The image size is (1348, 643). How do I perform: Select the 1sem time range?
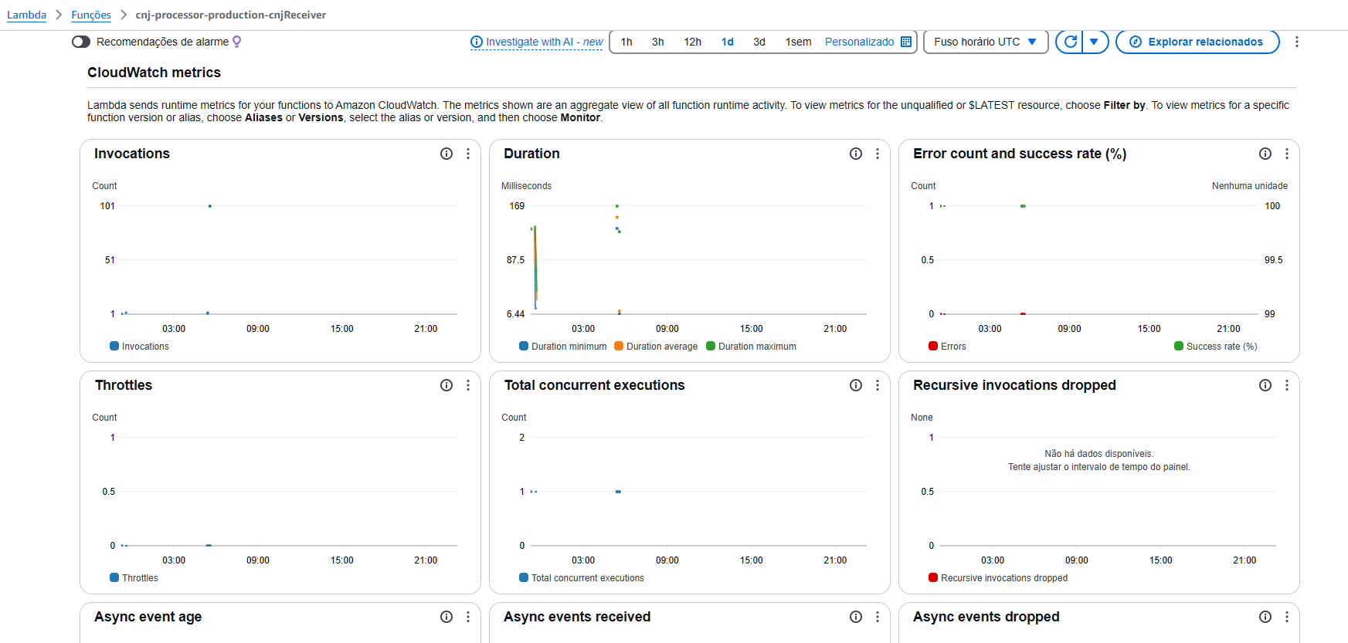tap(798, 42)
